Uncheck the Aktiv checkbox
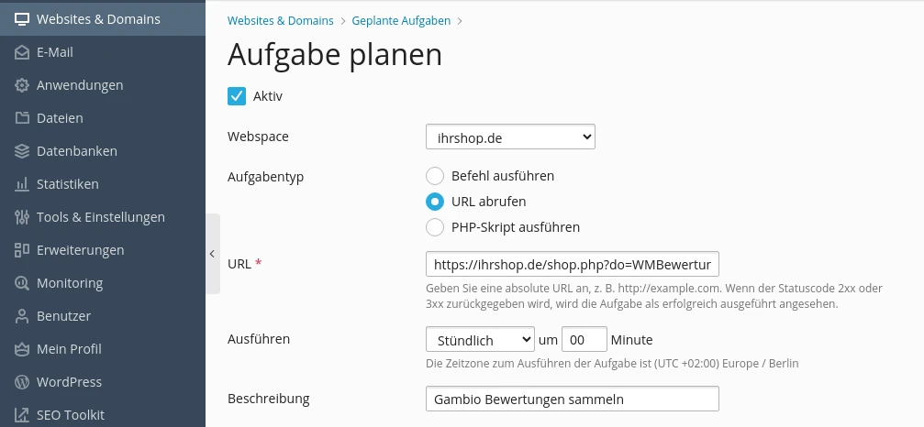 pyautogui.click(x=237, y=96)
